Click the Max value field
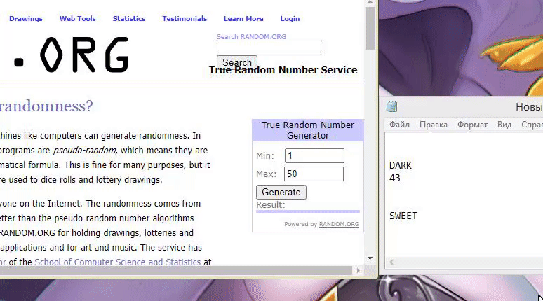The height and width of the screenshot is (301, 543). tap(314, 174)
